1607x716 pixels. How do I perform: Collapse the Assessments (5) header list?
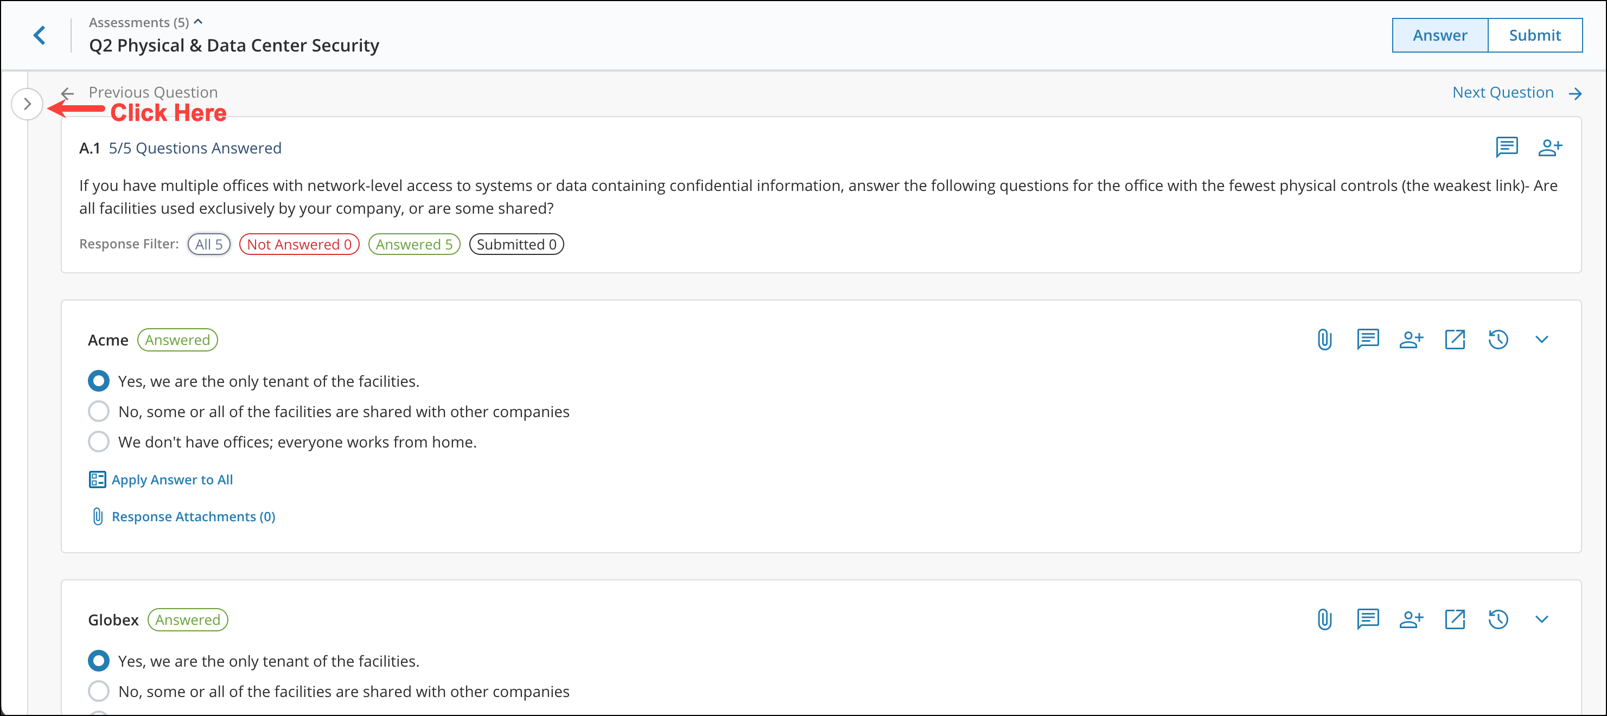click(x=199, y=21)
